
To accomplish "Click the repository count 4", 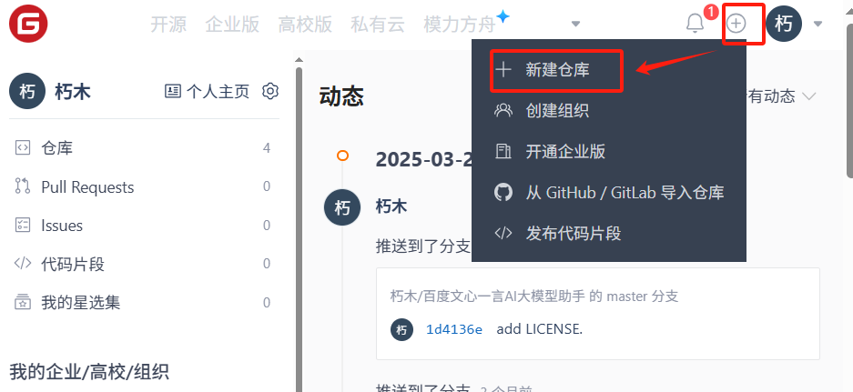I will (267, 148).
